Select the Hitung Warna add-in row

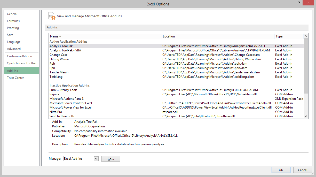tap(176, 59)
